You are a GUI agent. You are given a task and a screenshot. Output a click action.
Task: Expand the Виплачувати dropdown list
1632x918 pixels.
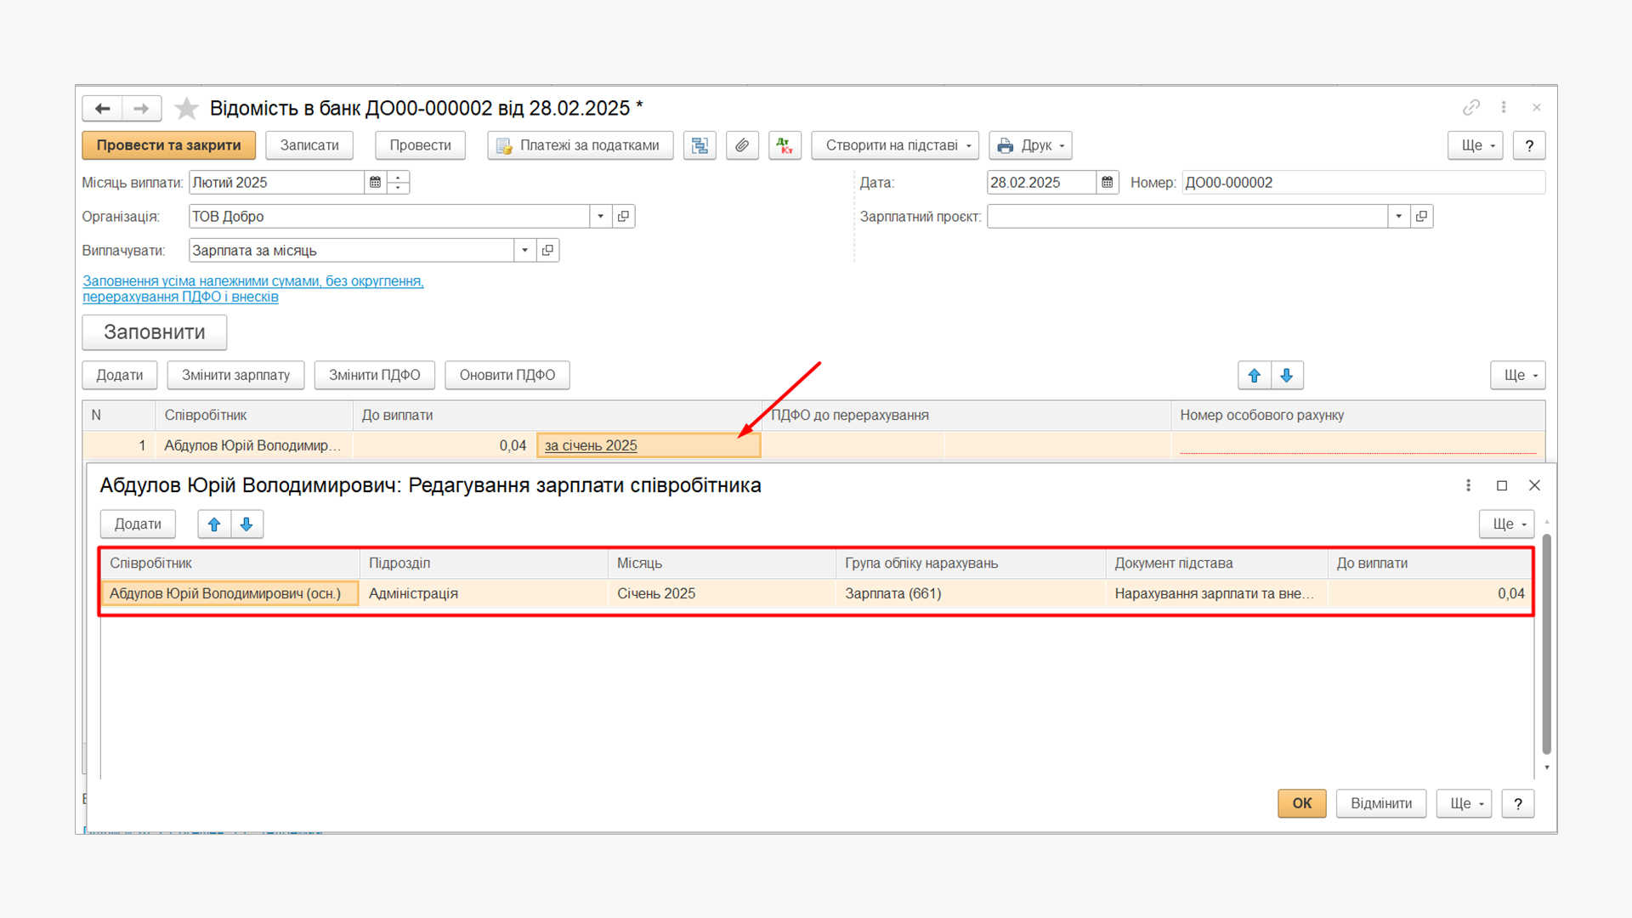pos(525,250)
